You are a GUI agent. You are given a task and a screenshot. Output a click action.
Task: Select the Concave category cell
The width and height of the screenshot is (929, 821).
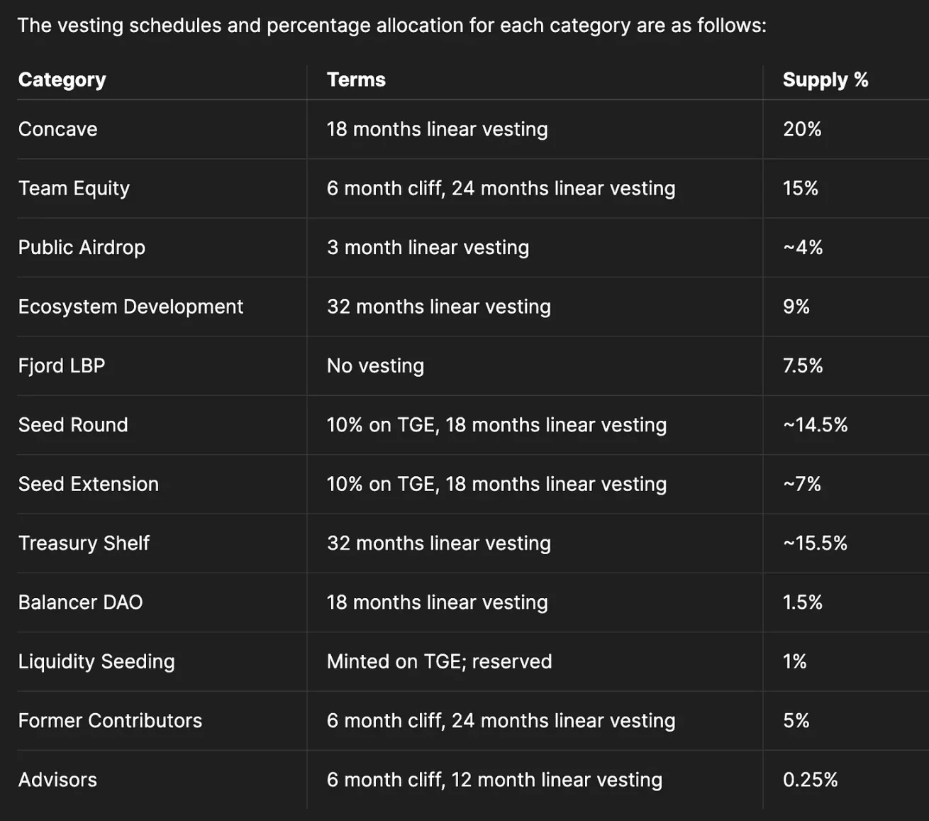tap(58, 129)
